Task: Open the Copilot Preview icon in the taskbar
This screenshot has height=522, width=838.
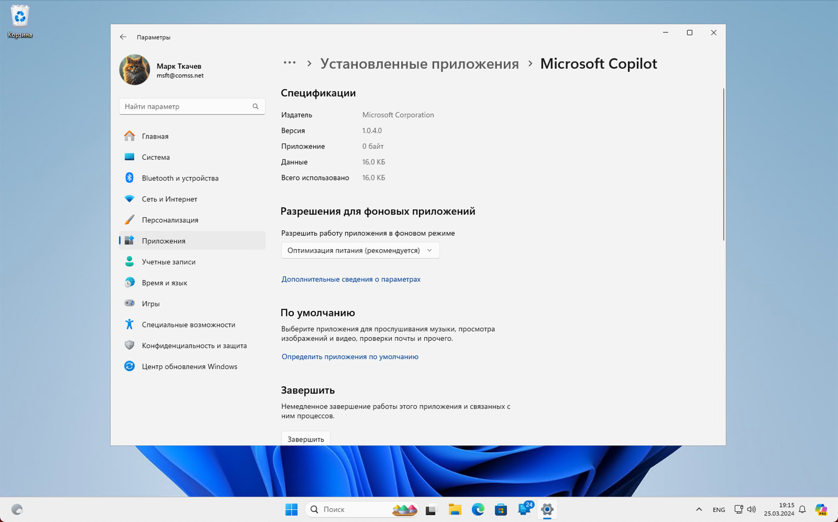Action: pyautogui.click(x=821, y=509)
